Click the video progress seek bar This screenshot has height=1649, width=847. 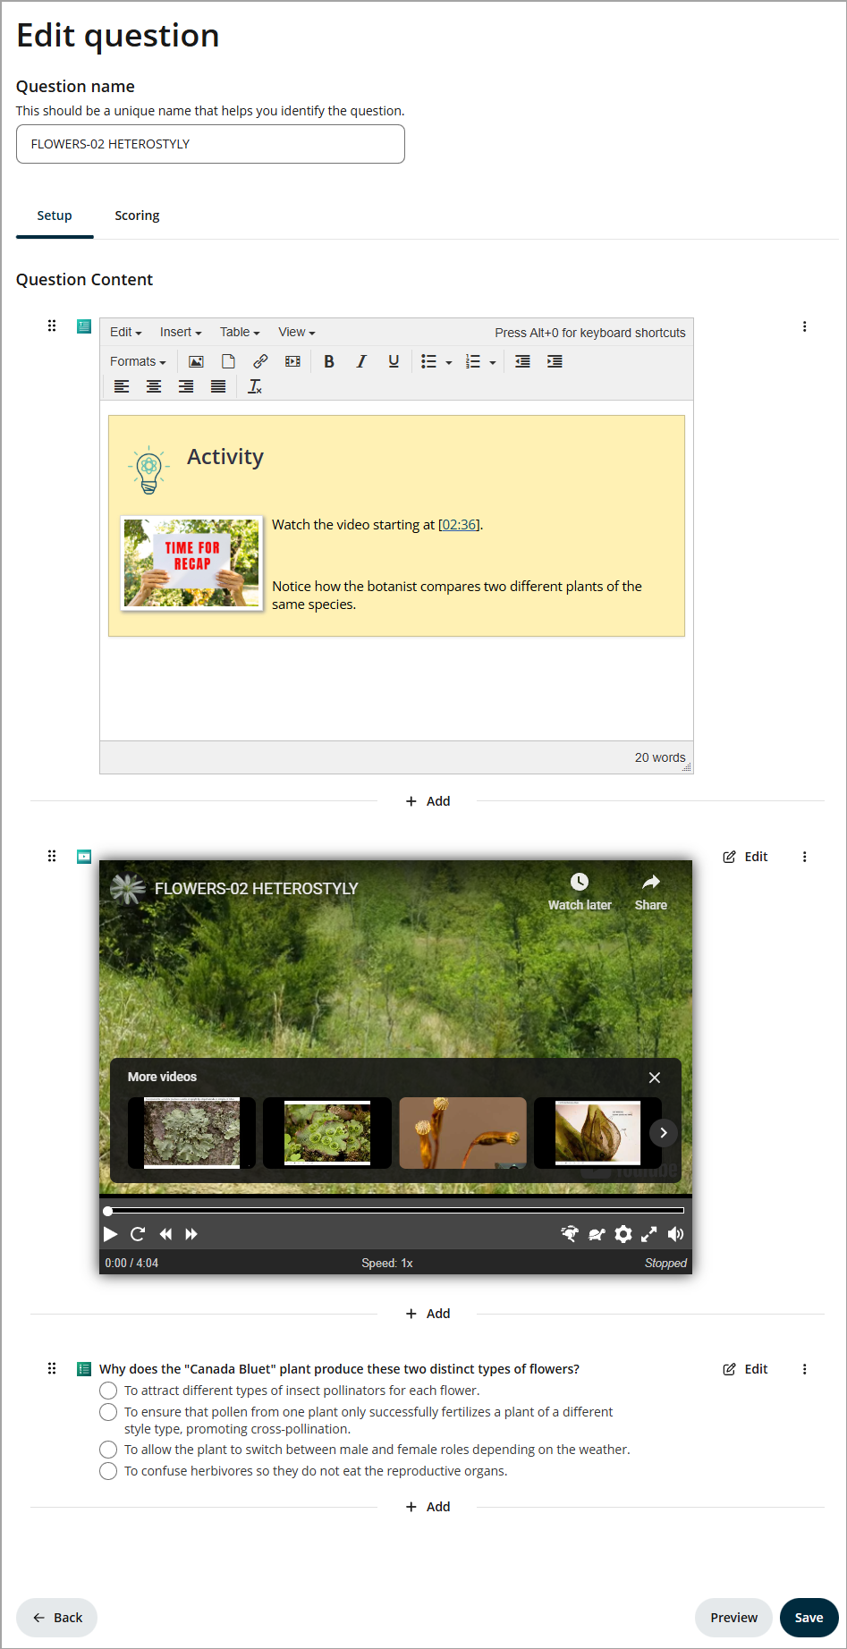tap(395, 1211)
